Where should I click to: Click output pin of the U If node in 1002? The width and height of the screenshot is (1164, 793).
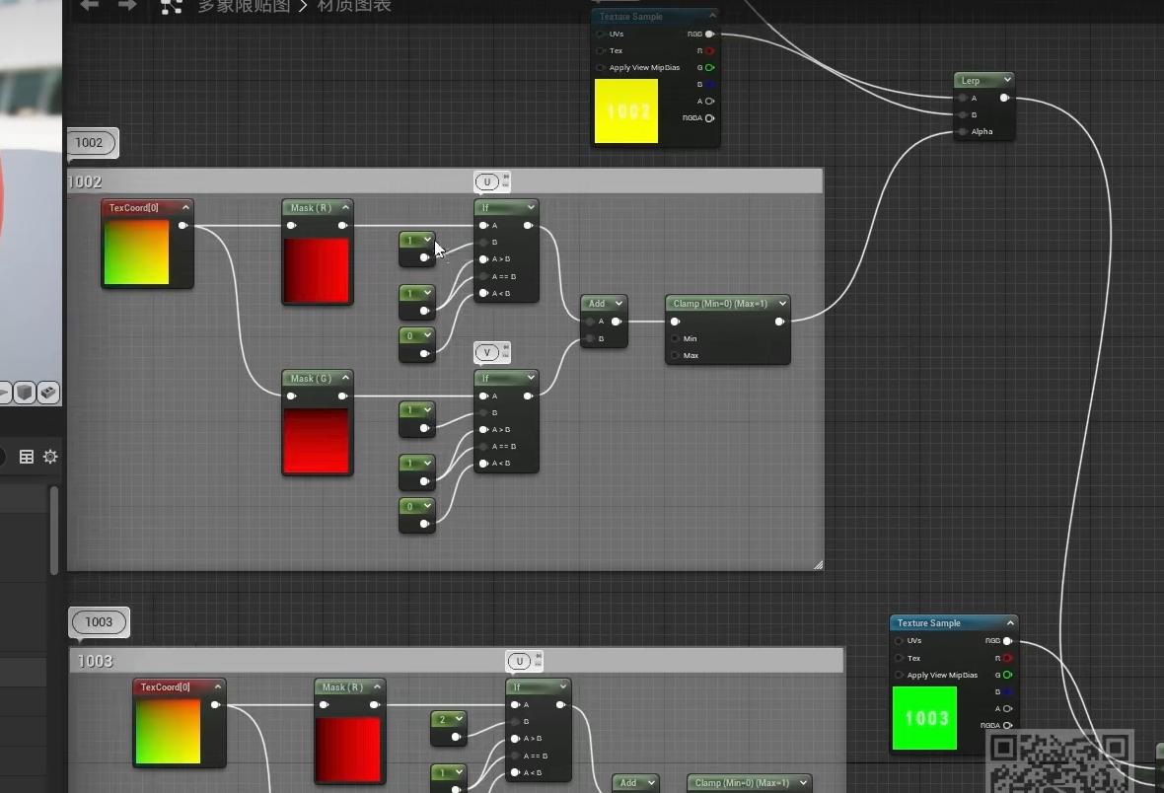tap(528, 226)
